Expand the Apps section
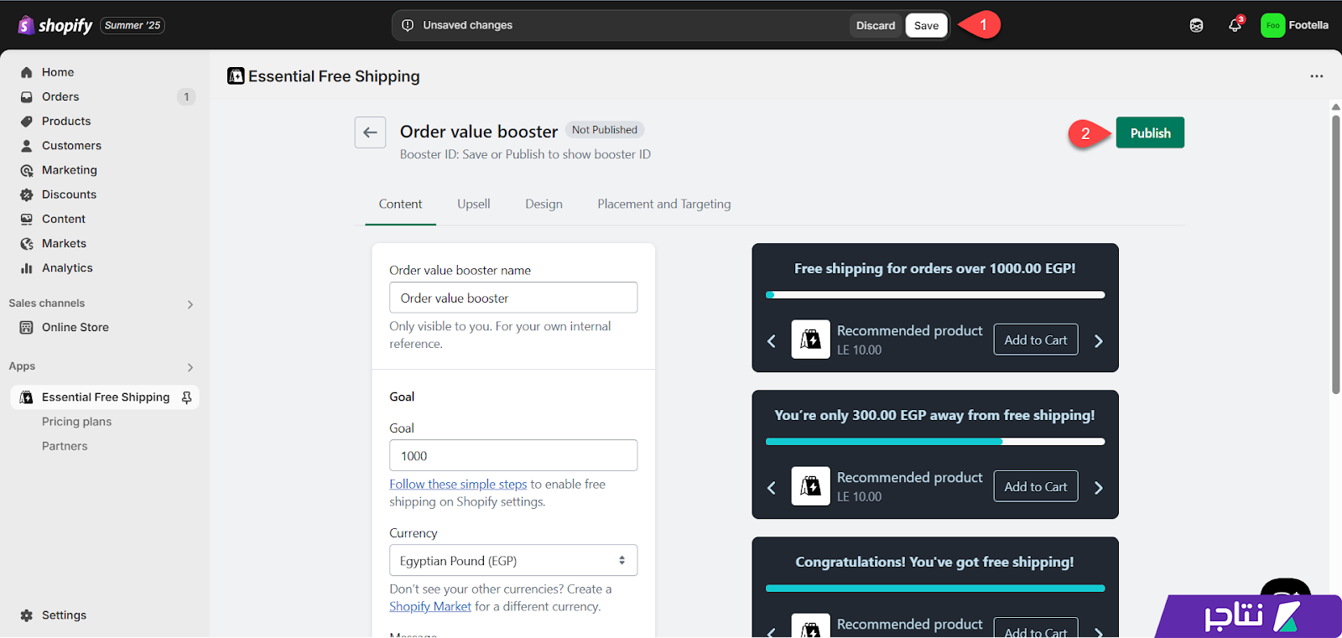This screenshot has height=638, width=1342. 190,367
